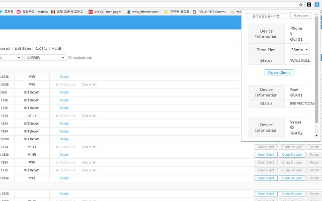This screenshot has width=322, height=201.
Task: Click Rented out in 2048 WiFi row
Action: [x=67, y=84]
